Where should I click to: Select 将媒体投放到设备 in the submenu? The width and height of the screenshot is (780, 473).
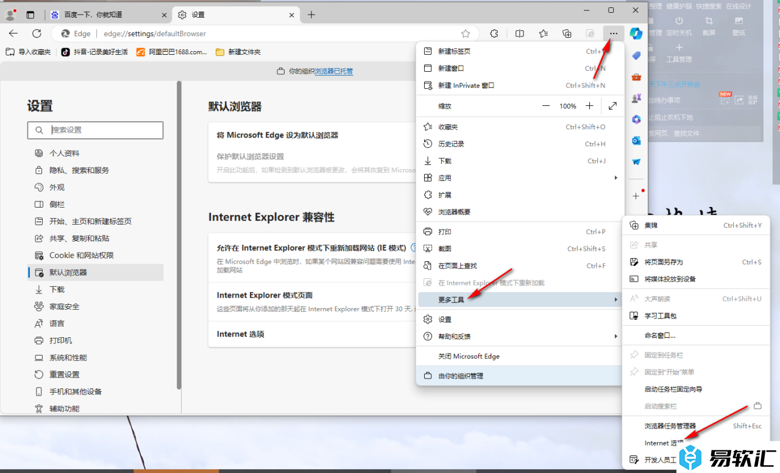point(696,279)
